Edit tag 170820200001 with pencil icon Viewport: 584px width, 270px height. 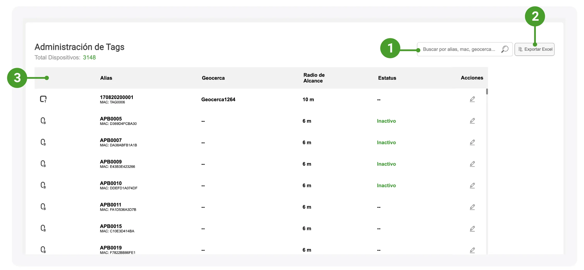click(x=472, y=99)
